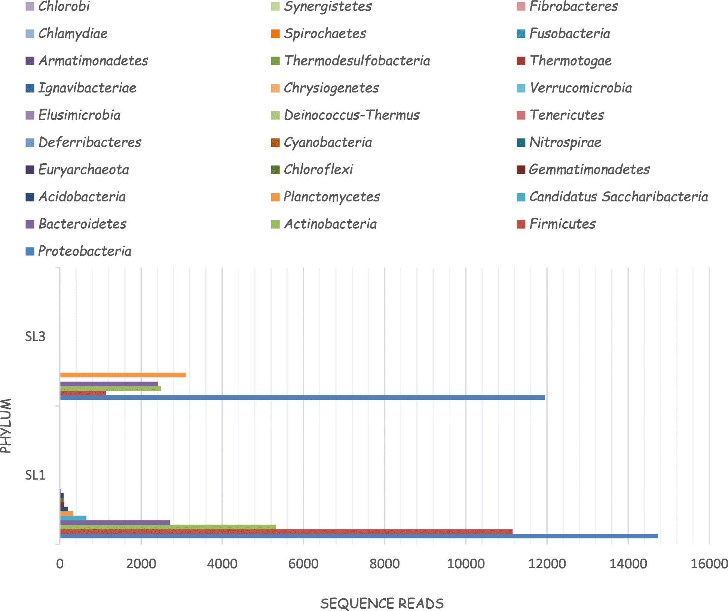
Task: Click the Fusobacteria legend swatch
Action: [x=521, y=34]
